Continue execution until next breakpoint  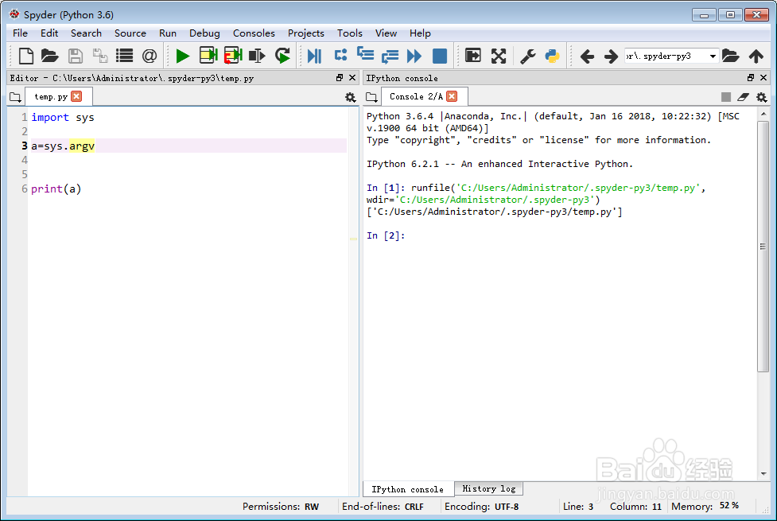pos(414,56)
